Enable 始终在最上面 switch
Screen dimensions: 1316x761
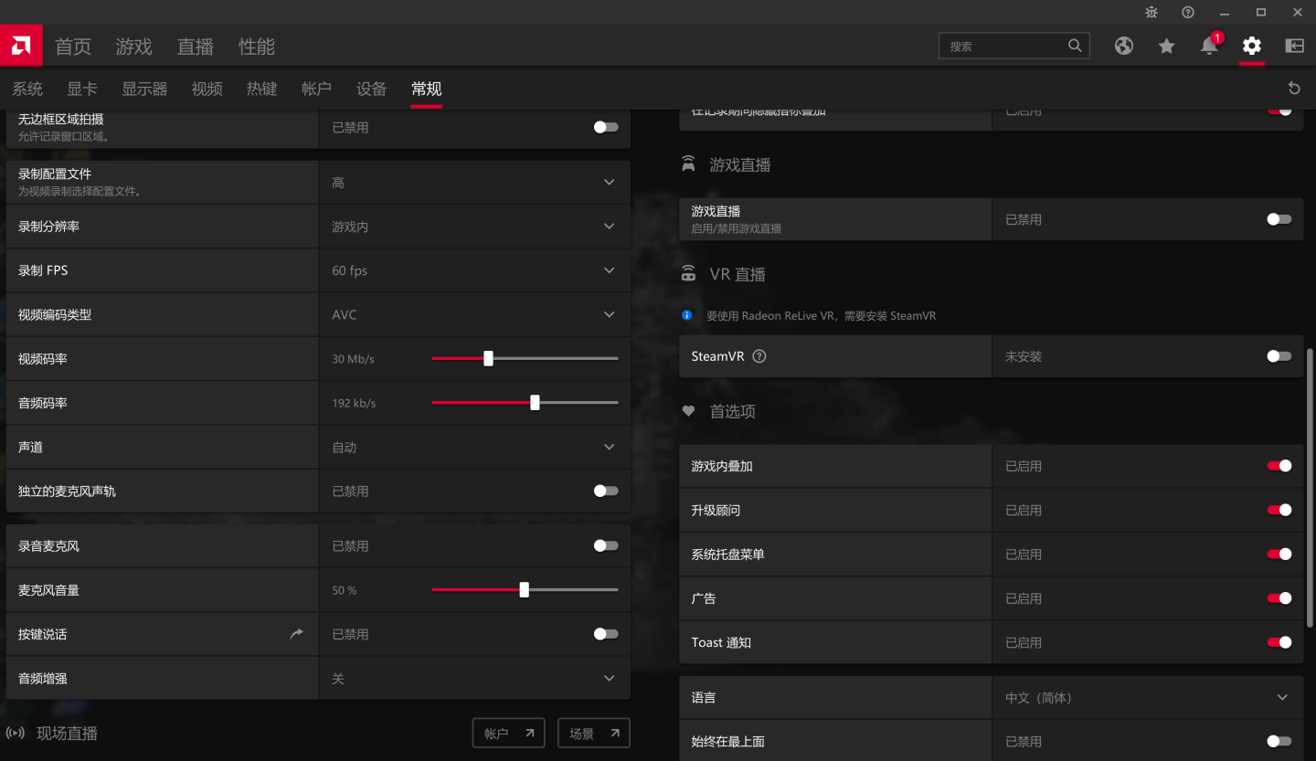[x=1279, y=741]
